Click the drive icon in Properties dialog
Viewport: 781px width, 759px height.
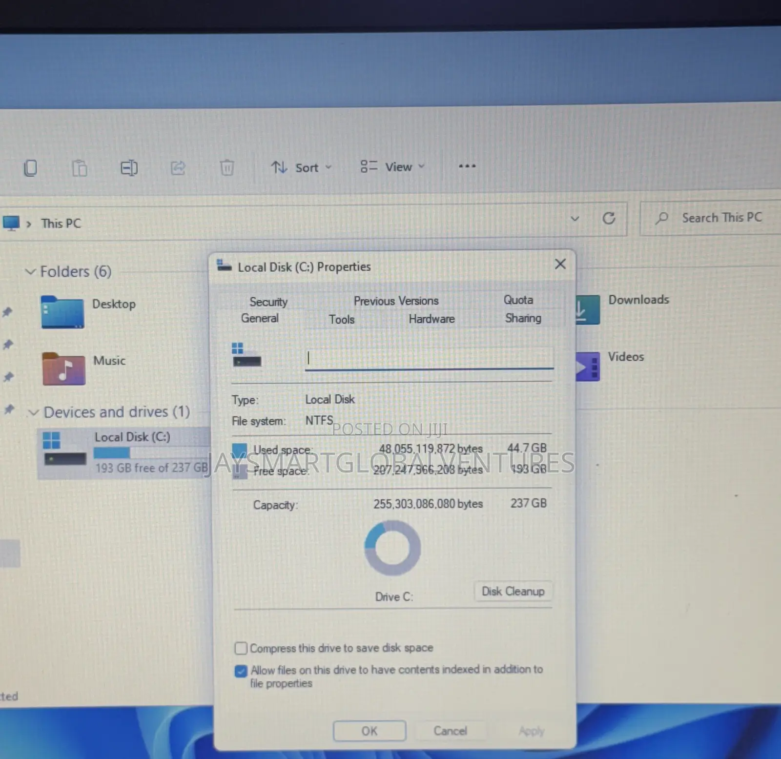[x=247, y=355]
